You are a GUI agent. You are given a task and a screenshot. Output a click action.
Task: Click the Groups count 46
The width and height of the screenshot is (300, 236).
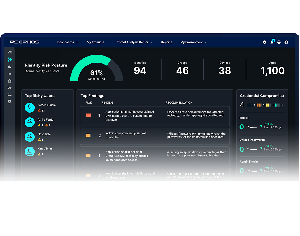pyautogui.click(x=183, y=70)
